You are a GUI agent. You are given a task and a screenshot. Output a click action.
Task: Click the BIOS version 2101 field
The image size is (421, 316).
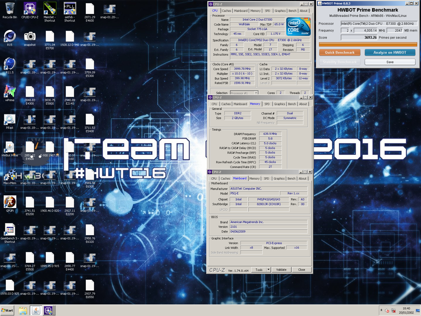[x=268, y=227]
